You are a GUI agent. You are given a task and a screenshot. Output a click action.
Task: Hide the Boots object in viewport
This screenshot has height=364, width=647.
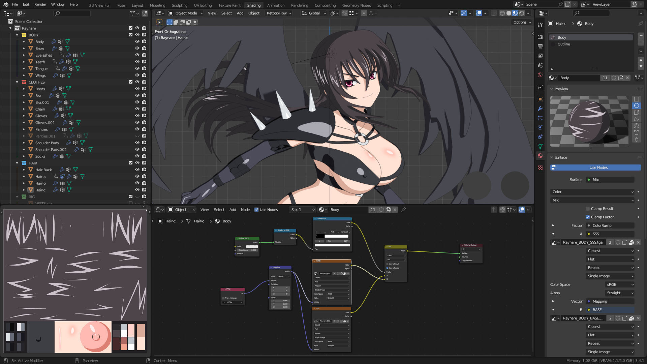tap(137, 89)
